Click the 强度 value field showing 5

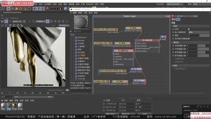click(194, 35)
